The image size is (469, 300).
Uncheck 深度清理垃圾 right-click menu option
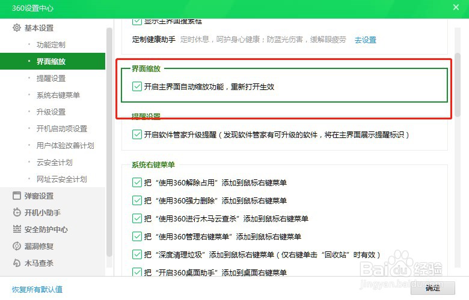136,254
